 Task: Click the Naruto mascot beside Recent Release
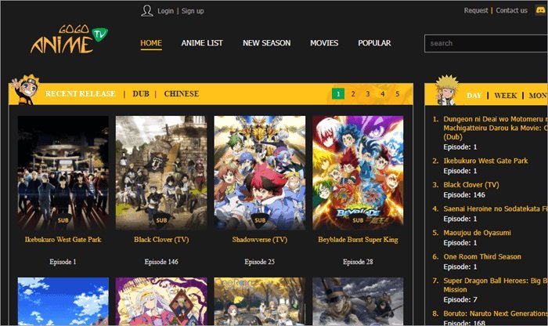pyautogui.click(x=25, y=89)
